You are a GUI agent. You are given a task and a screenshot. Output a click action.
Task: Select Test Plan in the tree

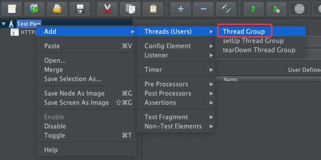coord(29,24)
